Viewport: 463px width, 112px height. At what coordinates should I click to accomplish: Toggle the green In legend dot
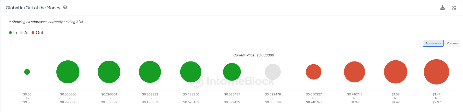click(x=10, y=33)
